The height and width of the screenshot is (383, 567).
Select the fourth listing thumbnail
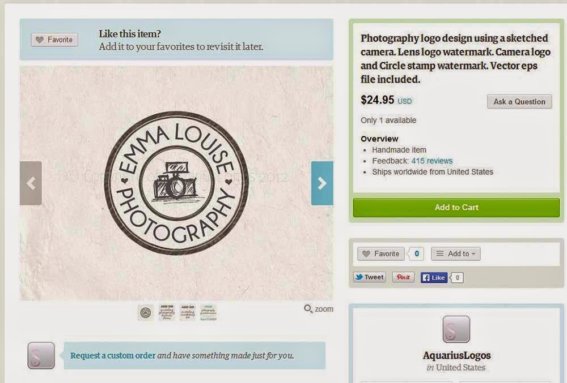point(208,312)
